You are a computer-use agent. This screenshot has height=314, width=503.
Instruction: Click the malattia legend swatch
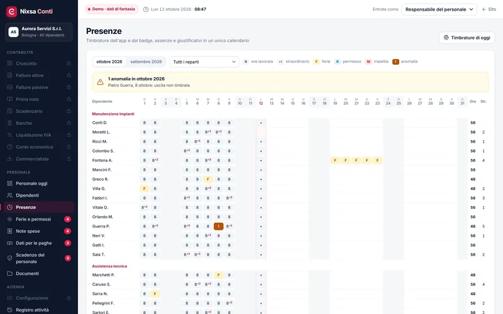coord(368,62)
